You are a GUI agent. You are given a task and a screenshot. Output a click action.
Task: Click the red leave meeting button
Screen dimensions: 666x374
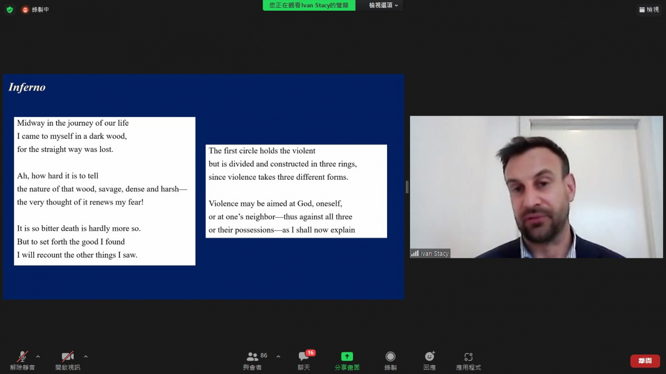645,361
